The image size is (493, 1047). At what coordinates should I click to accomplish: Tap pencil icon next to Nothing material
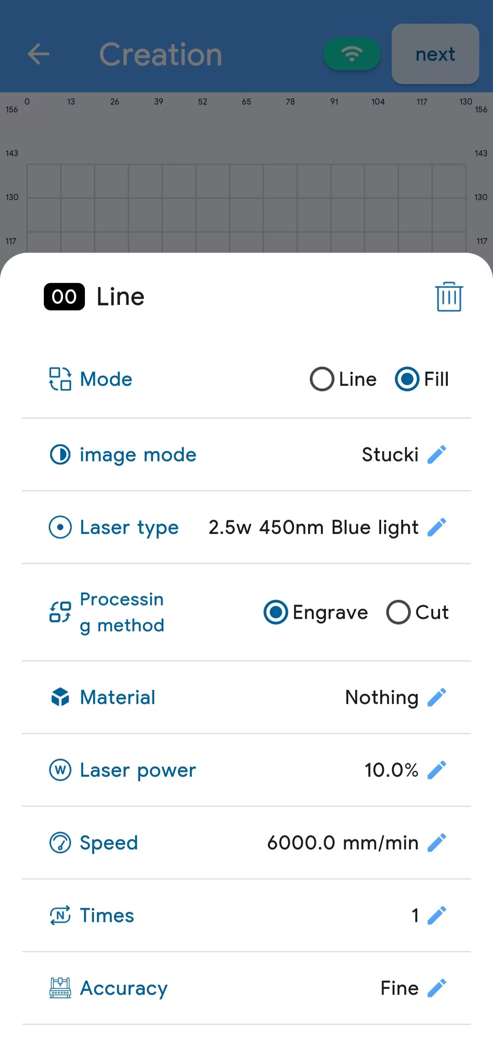(x=437, y=697)
